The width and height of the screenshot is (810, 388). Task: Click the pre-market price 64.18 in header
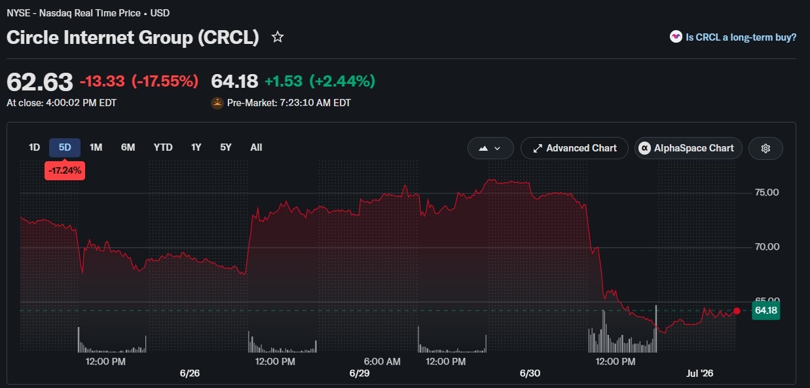(234, 81)
